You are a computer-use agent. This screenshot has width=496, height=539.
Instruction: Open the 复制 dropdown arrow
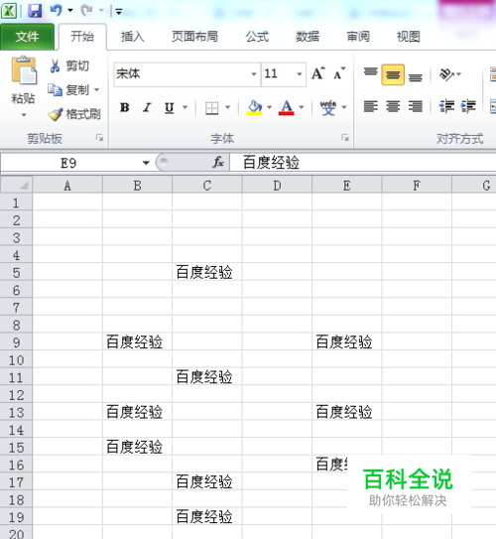click(x=97, y=90)
